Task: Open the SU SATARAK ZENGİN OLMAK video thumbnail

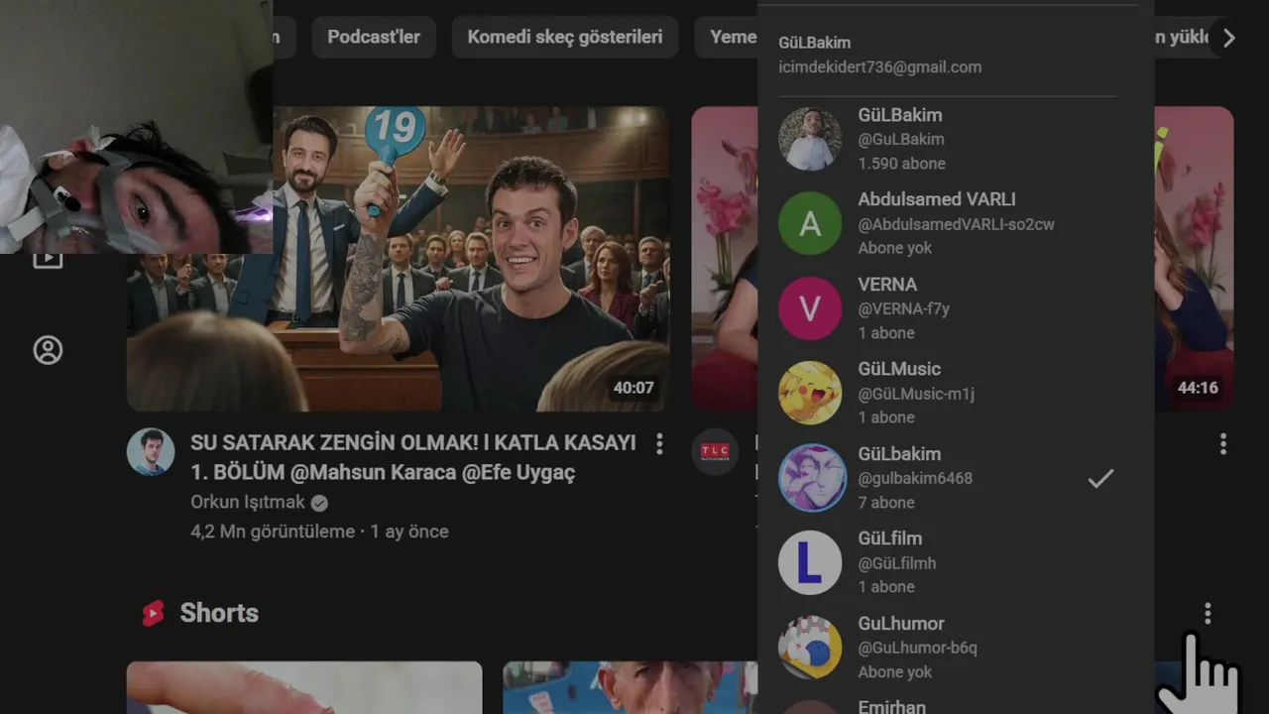Action: [x=398, y=259]
